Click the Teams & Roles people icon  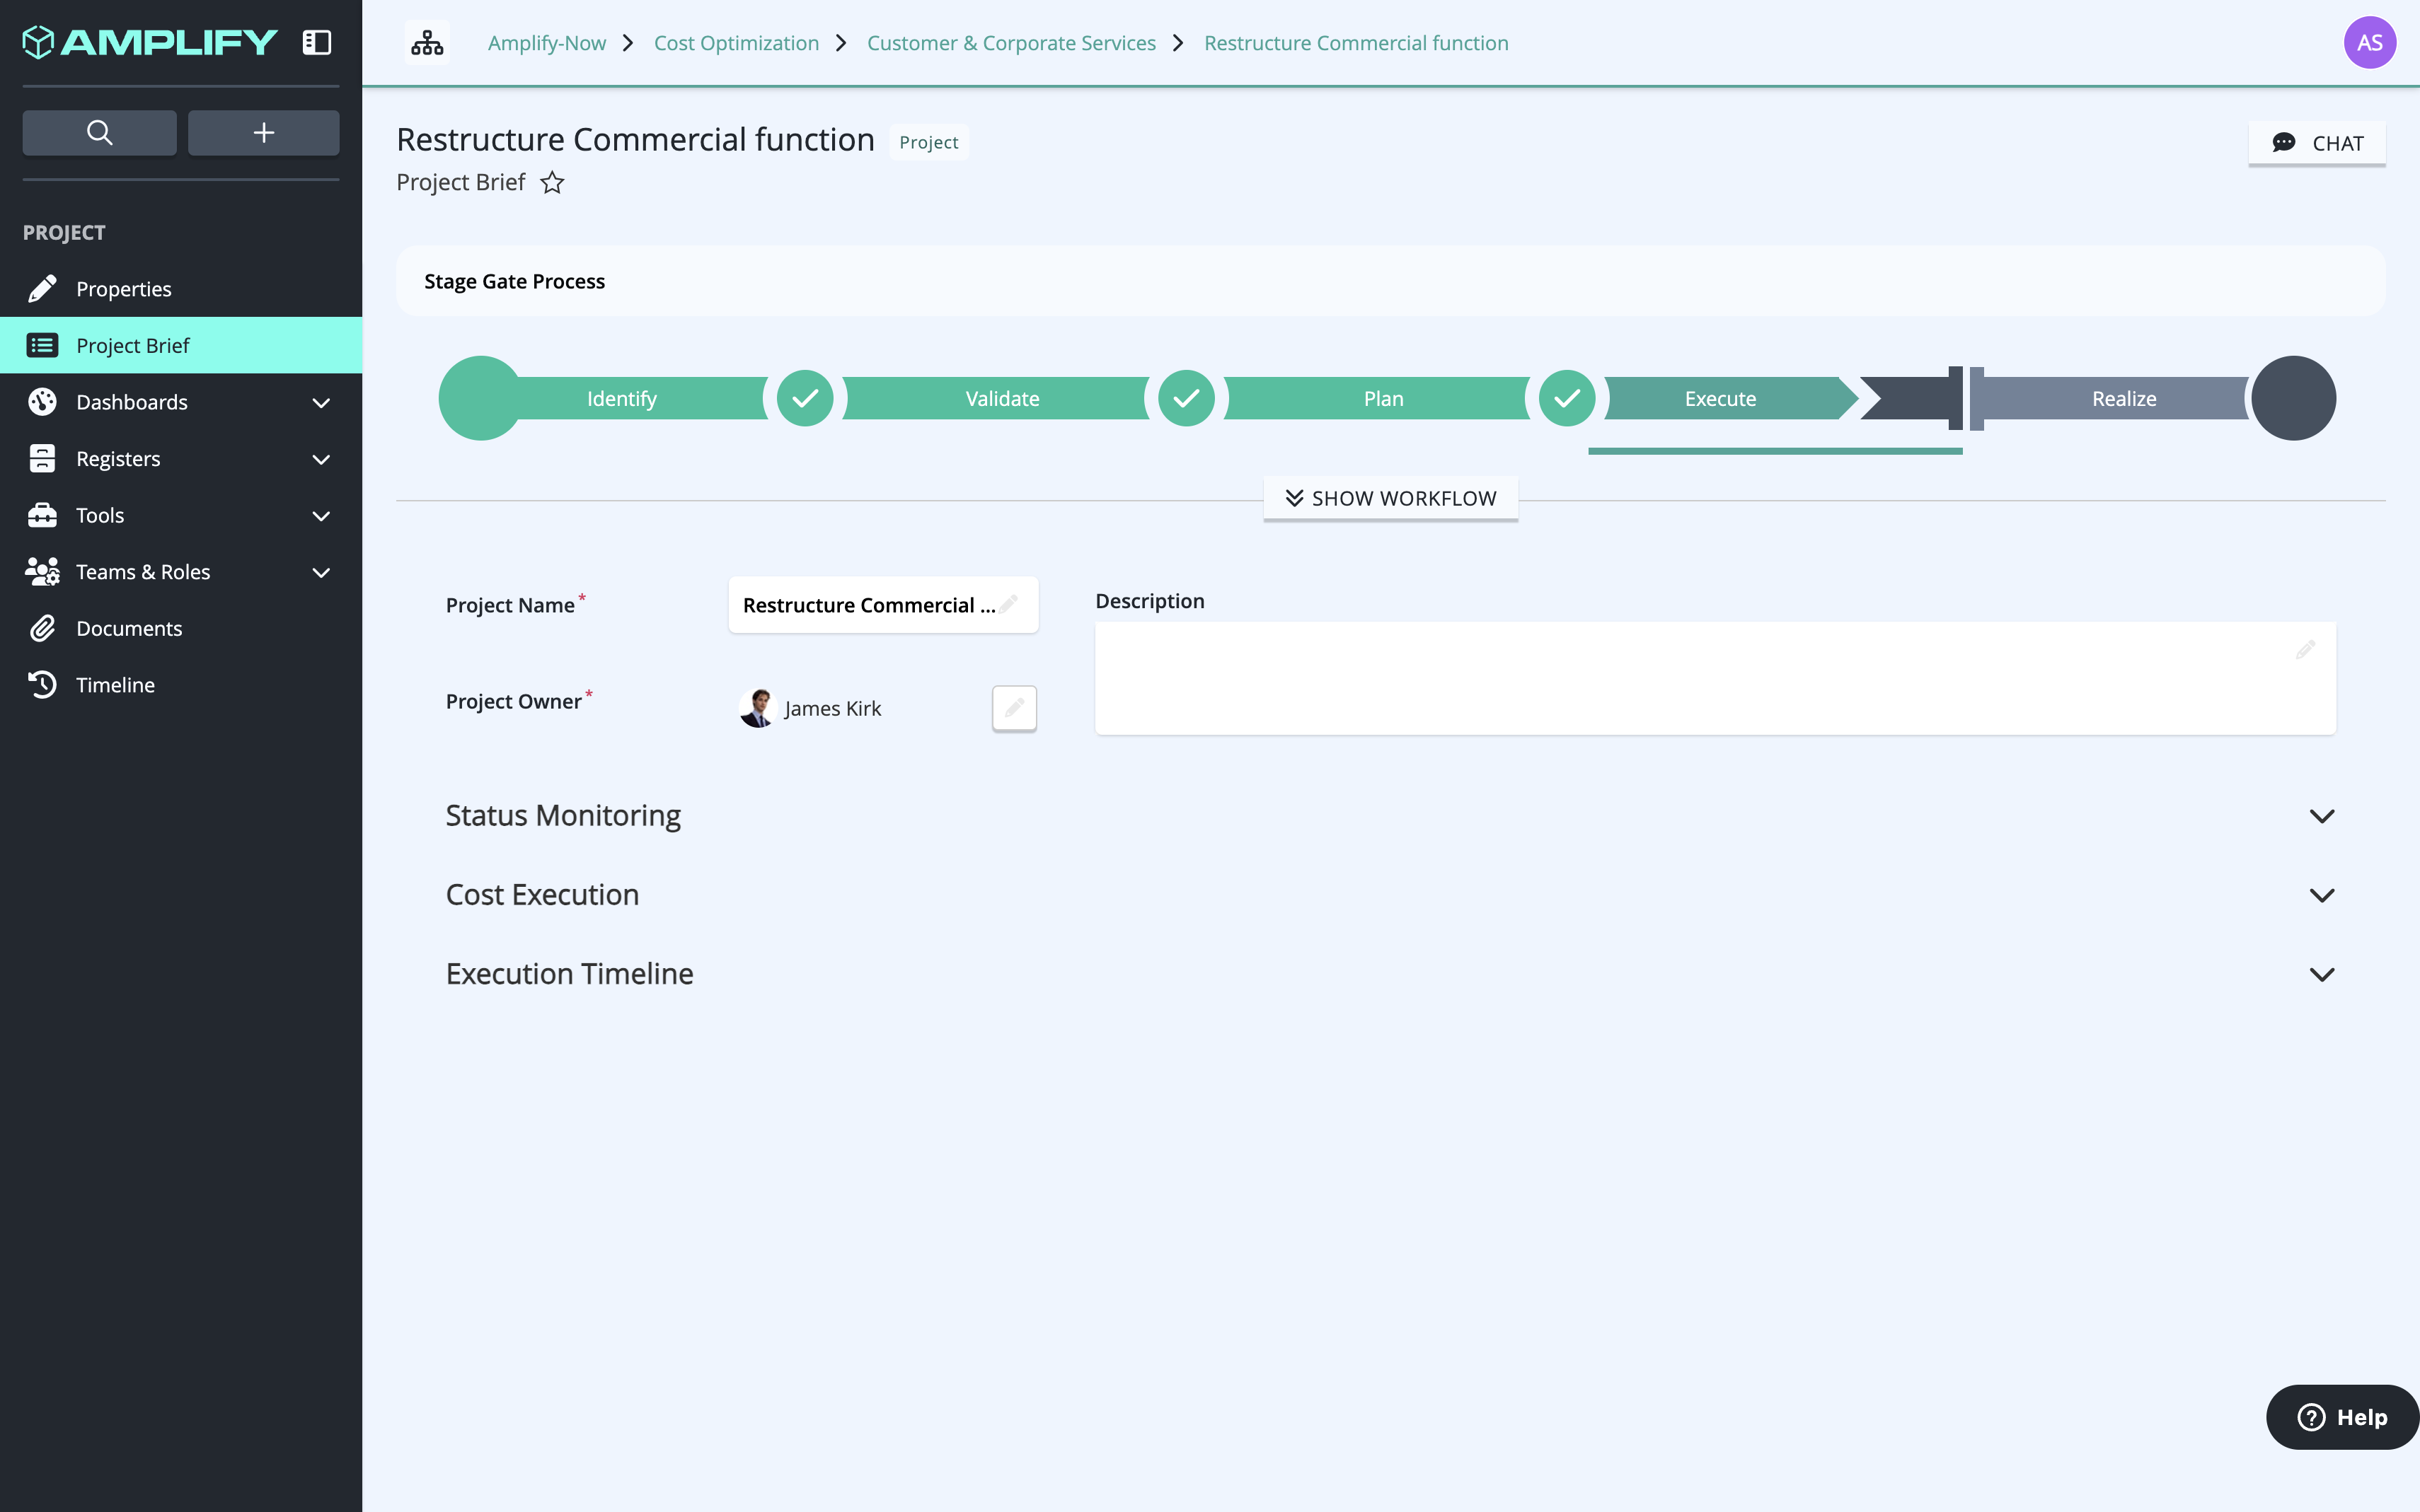(42, 572)
